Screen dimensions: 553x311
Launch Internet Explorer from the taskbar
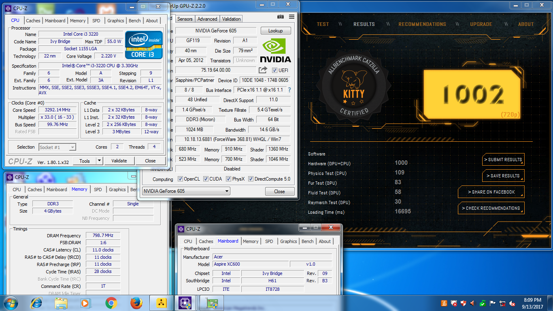pos(36,303)
